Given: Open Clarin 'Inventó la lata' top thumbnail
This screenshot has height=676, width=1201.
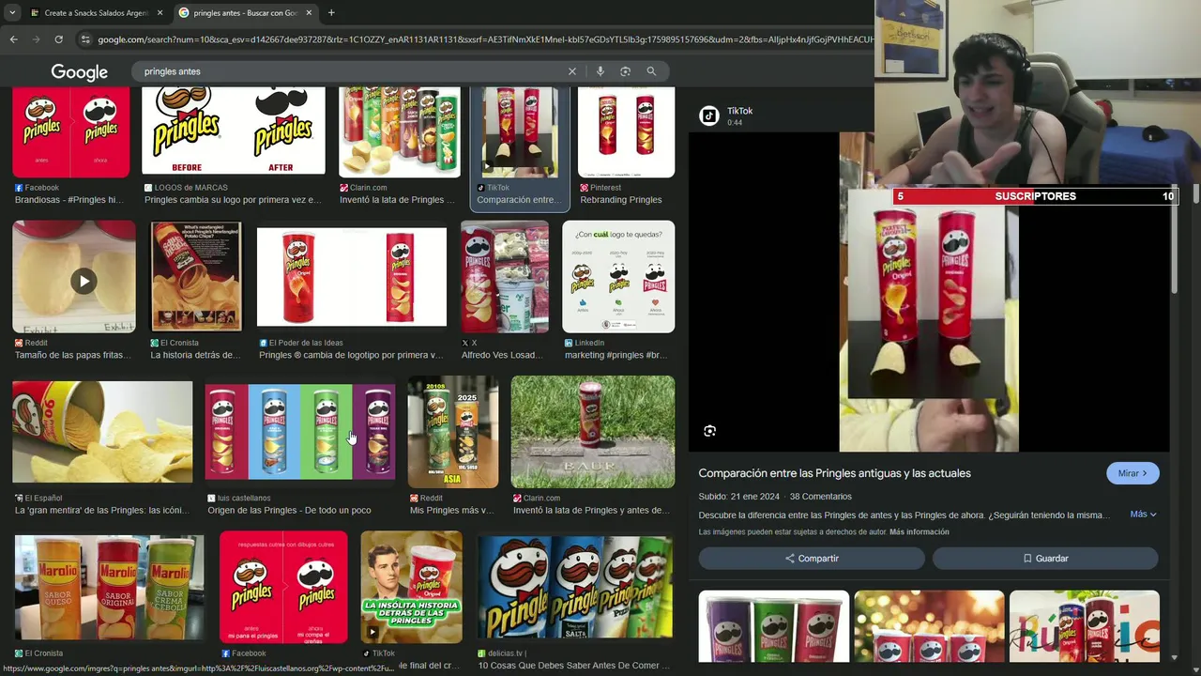Looking at the screenshot, I should [400, 131].
